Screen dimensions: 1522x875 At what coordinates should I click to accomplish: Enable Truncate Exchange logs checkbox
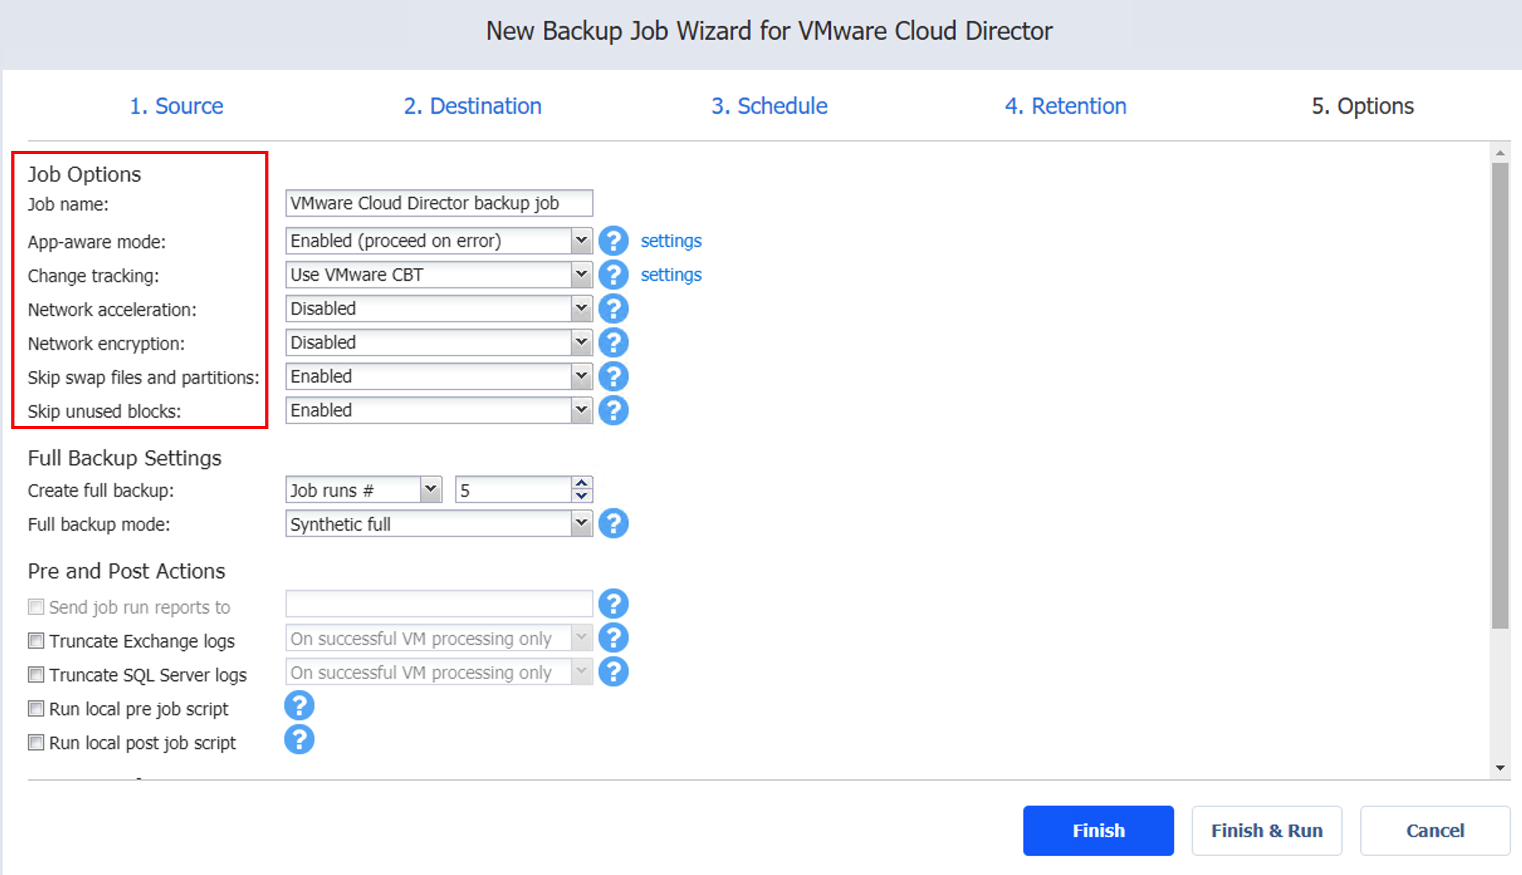coord(36,641)
